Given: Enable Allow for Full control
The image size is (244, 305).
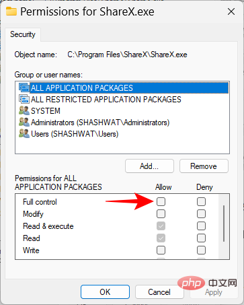Looking at the screenshot, I should pyautogui.click(x=161, y=201).
